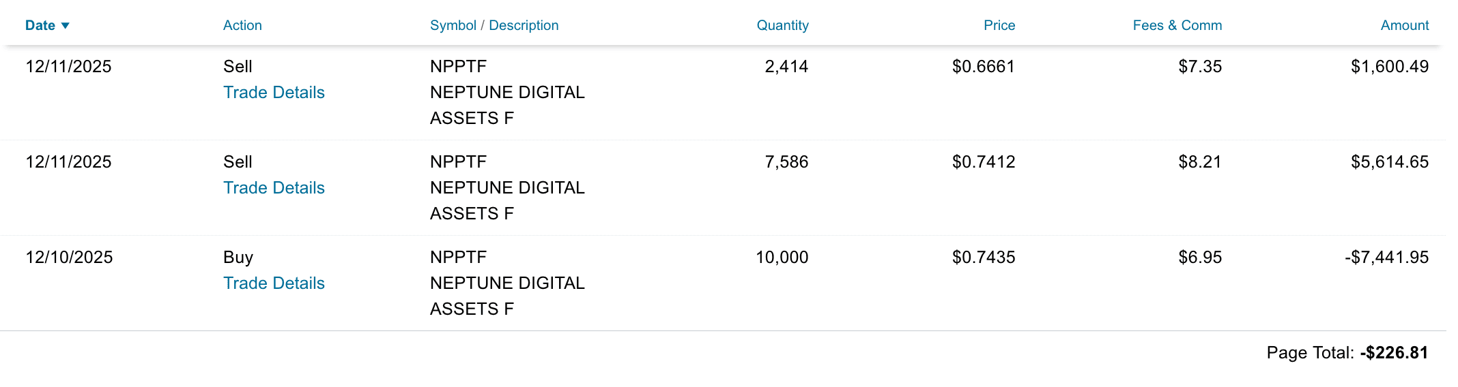
Task: Sort table by the Date header label
Action: [x=40, y=26]
